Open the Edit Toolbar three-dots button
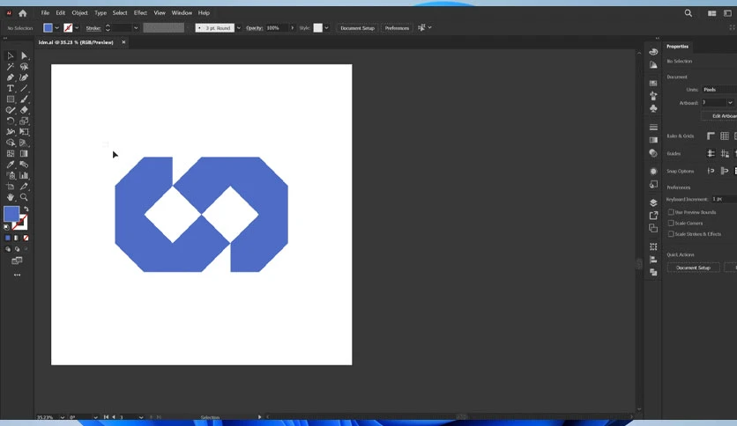737x426 pixels. 18,275
